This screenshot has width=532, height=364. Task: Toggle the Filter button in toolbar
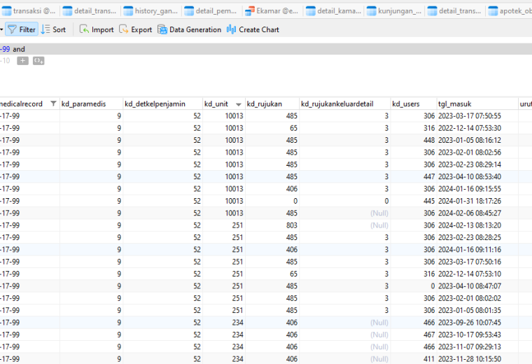(x=22, y=29)
